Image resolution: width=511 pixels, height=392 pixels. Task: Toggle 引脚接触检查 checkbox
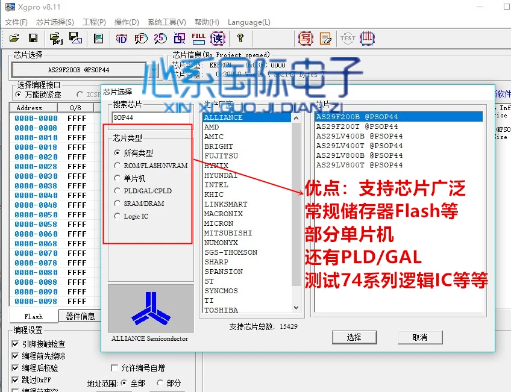[15, 344]
